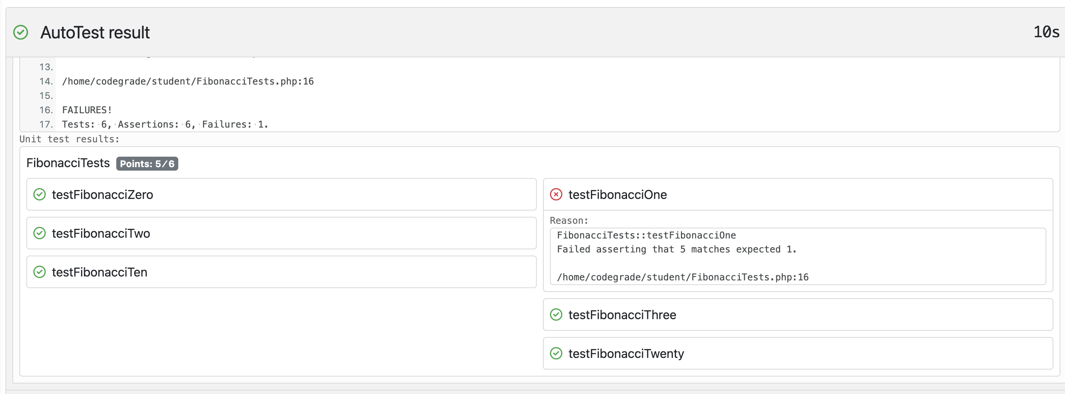Click line number 13 in the output
Viewport: 1065px width, 394px height.
coord(46,67)
